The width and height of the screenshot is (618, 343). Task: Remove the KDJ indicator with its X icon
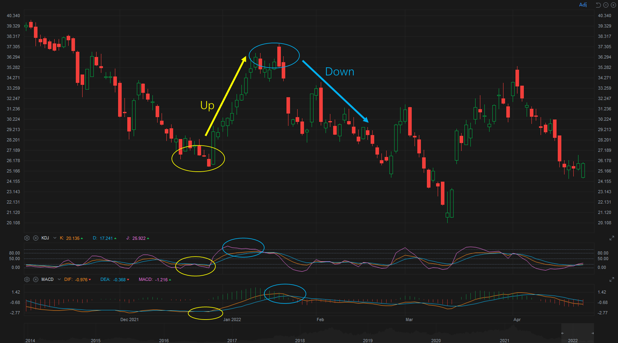tap(36, 238)
